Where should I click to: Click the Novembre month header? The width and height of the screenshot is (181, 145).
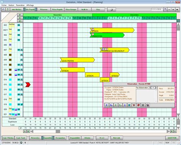click(x=58, y=15)
